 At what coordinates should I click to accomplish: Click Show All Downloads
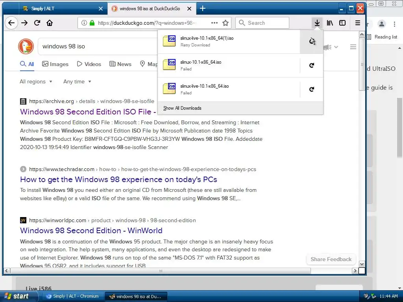click(x=240, y=108)
